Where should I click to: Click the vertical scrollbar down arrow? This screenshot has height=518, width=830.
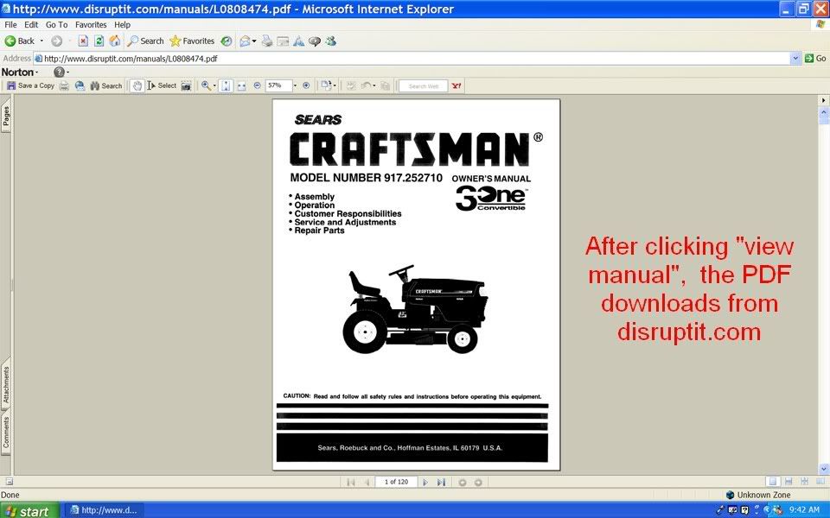tap(823, 468)
